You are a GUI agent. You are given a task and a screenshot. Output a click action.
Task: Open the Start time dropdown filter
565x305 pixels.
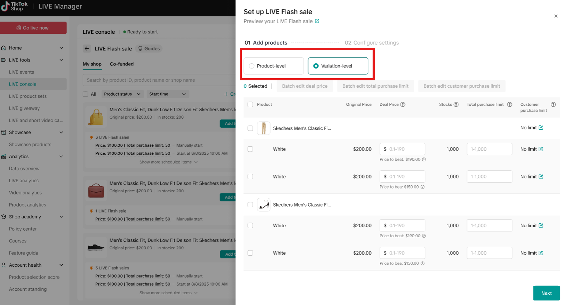168,94
